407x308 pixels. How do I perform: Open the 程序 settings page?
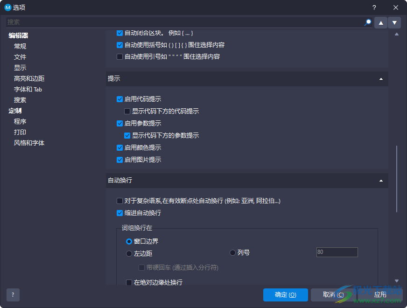20,121
